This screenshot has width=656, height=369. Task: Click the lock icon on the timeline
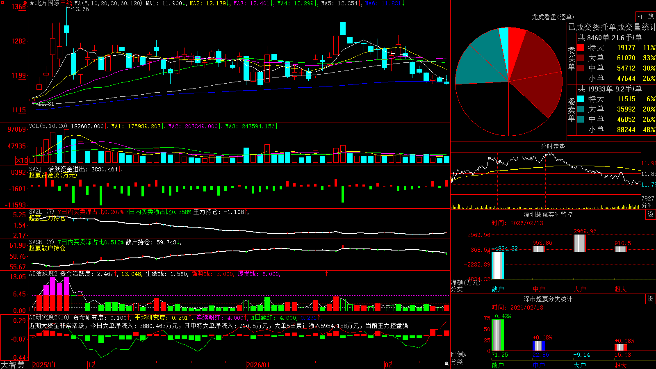click(446, 364)
